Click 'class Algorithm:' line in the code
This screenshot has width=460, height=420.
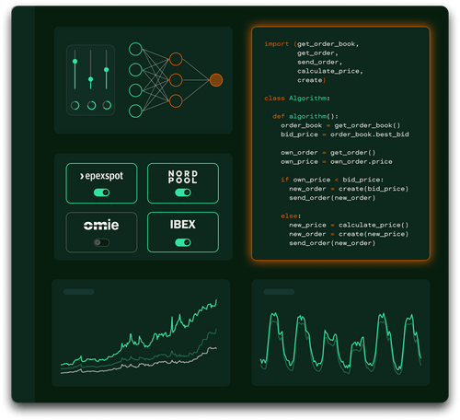(x=297, y=99)
